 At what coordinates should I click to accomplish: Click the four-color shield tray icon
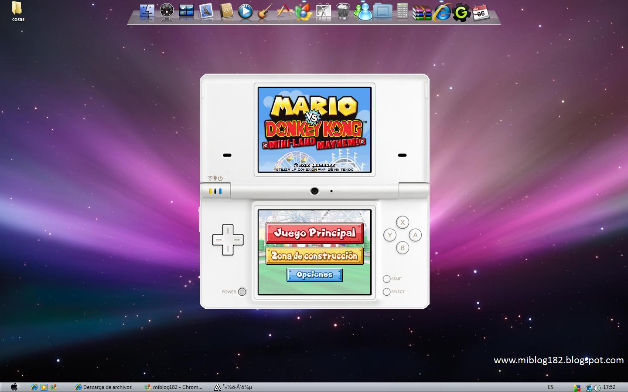pyautogui.click(x=577, y=388)
